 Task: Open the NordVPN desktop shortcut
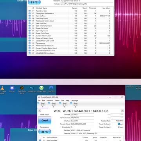coord(51,89)
